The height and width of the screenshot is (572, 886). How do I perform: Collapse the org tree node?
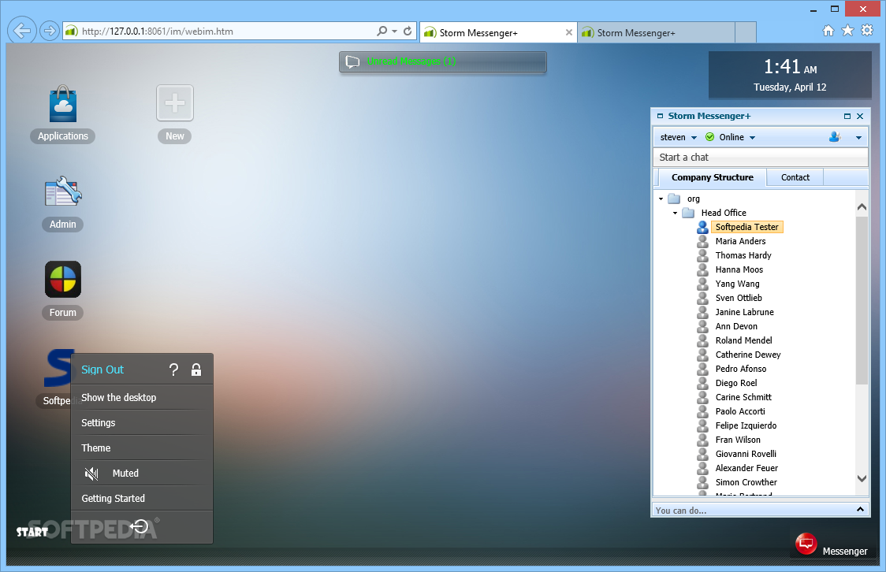click(x=661, y=199)
